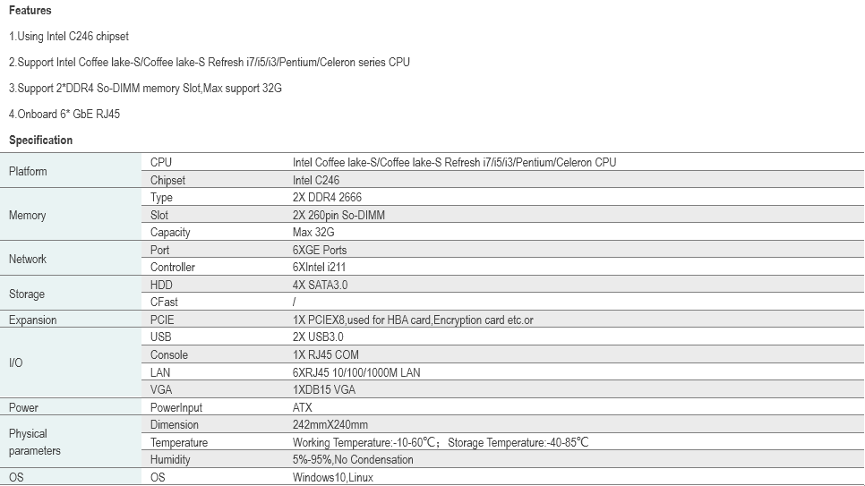Click the Specification heading

point(40,141)
